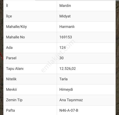
Task: Select the İlçe value Midyat
Action: coord(65,16)
